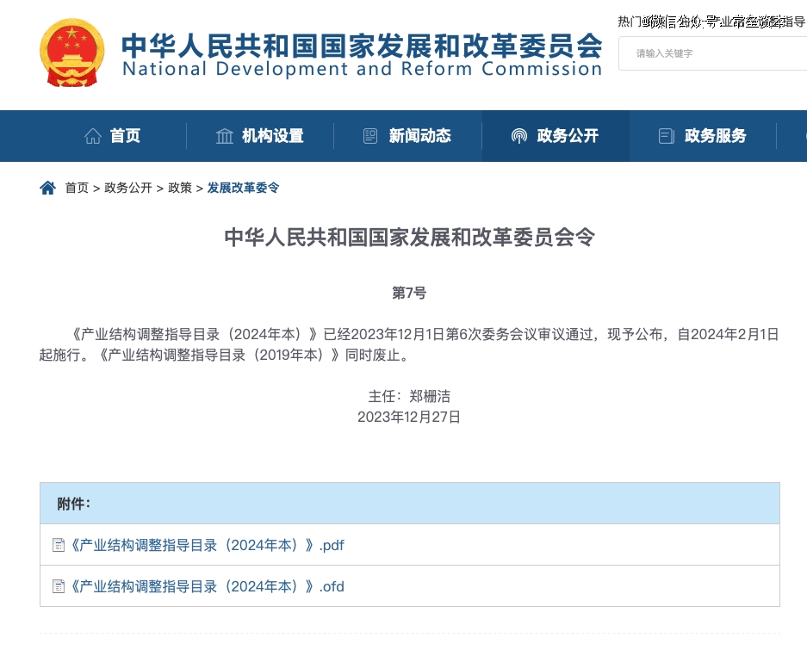Click the document icon beside 政务服务
The width and height of the screenshot is (807, 656).
[667, 136]
